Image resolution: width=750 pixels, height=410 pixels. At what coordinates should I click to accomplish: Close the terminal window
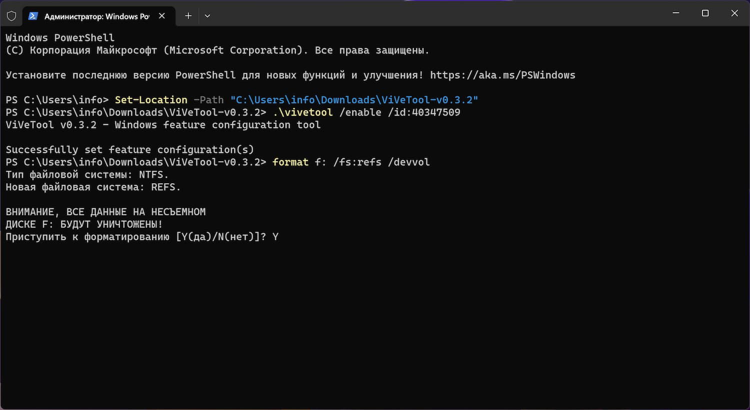pyautogui.click(x=734, y=13)
